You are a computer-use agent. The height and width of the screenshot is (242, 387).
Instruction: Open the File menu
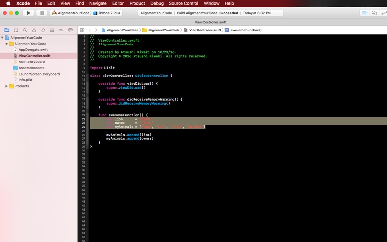point(39,3)
